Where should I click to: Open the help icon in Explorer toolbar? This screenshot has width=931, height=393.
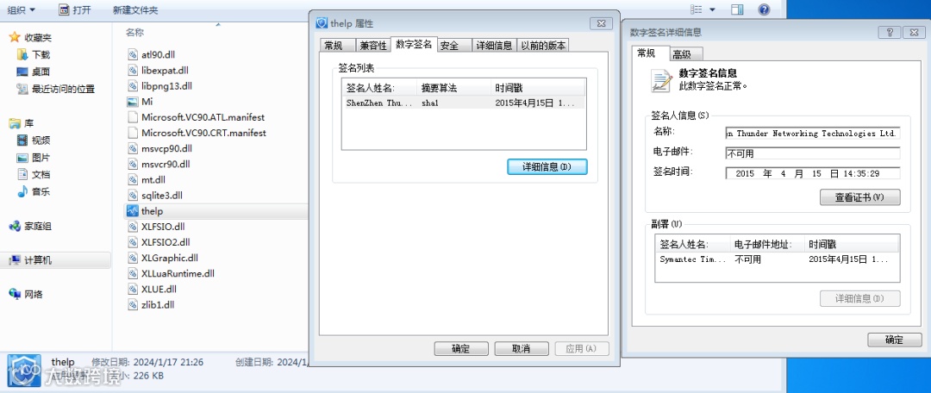pos(764,9)
